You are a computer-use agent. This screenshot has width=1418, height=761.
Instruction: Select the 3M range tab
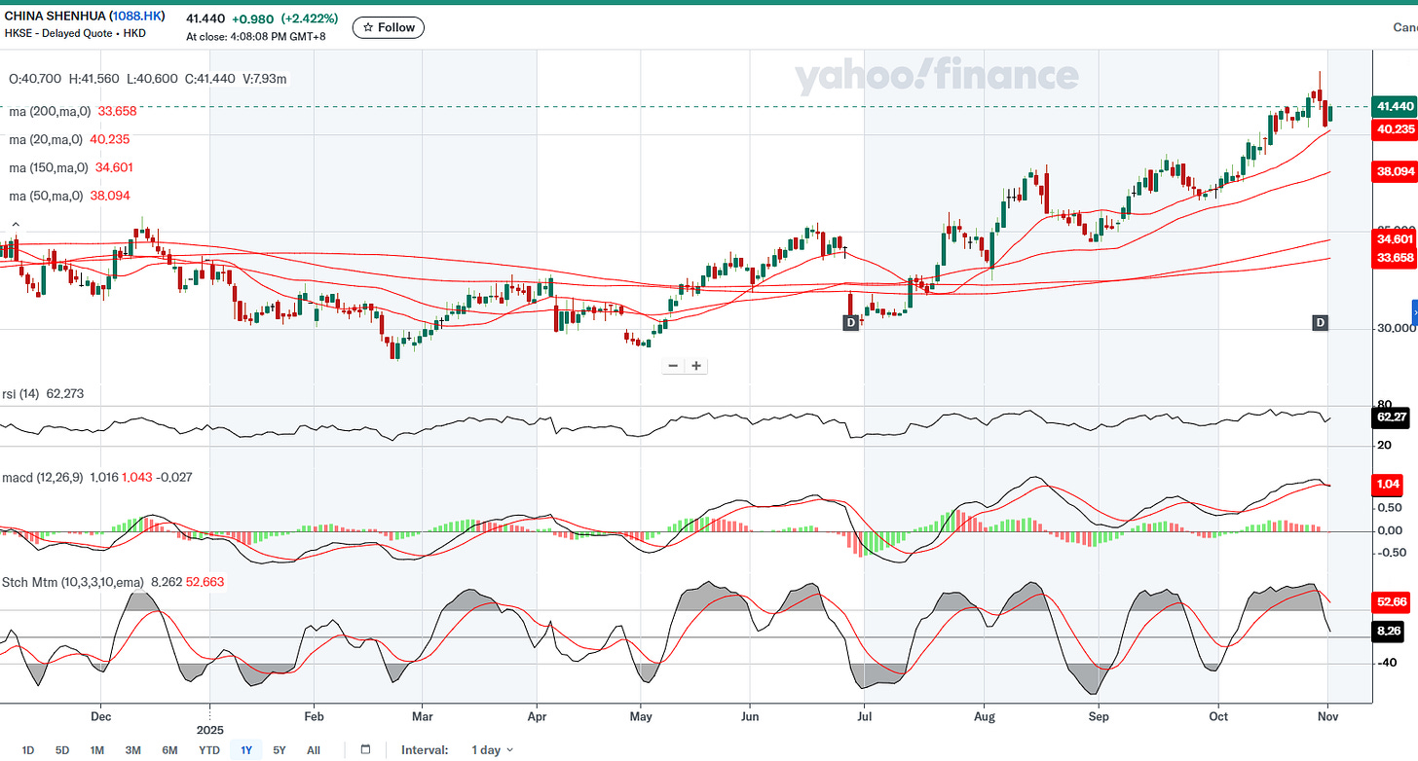pos(132,750)
